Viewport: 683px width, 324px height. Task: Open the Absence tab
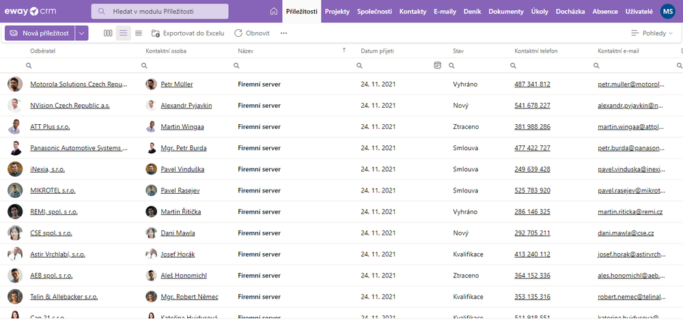(605, 12)
